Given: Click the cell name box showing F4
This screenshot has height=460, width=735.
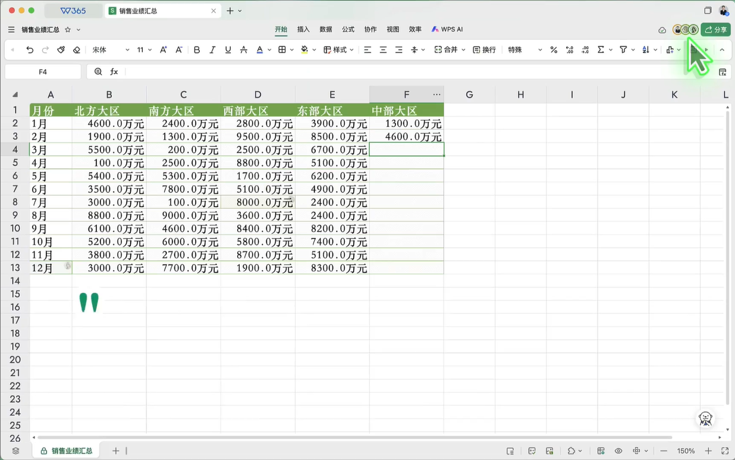Looking at the screenshot, I should coord(43,71).
